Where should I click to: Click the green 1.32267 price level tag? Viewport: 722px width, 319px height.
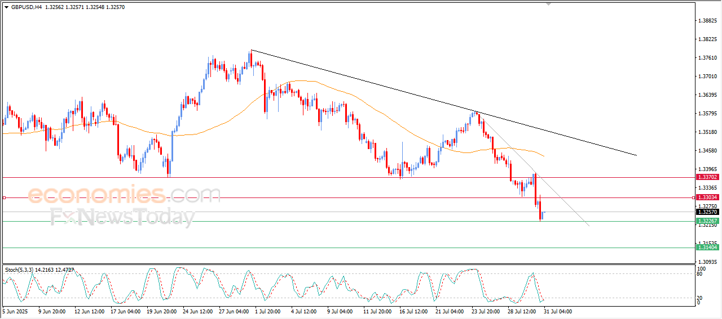(707, 221)
